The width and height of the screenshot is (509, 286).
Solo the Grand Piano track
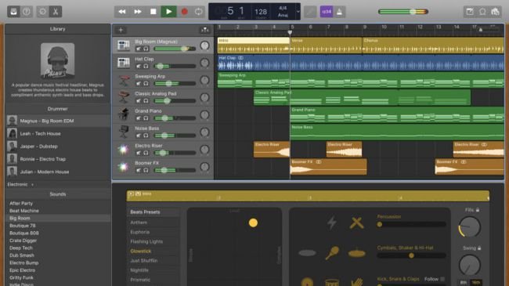146,118
